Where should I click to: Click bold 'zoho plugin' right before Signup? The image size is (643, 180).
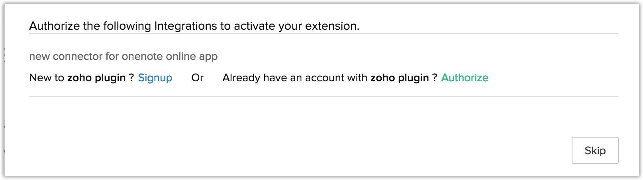pyautogui.click(x=96, y=78)
